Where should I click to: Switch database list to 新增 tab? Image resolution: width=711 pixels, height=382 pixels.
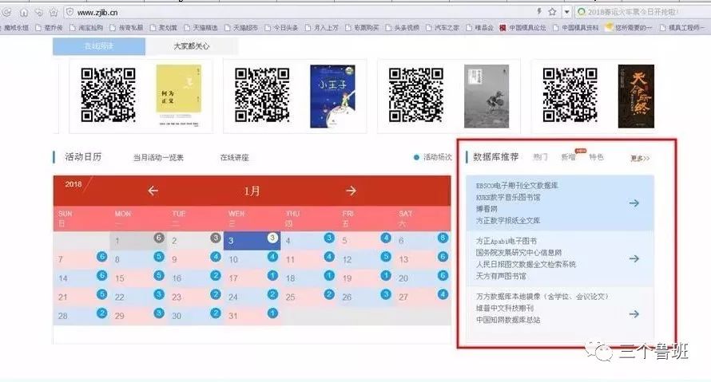(568, 157)
